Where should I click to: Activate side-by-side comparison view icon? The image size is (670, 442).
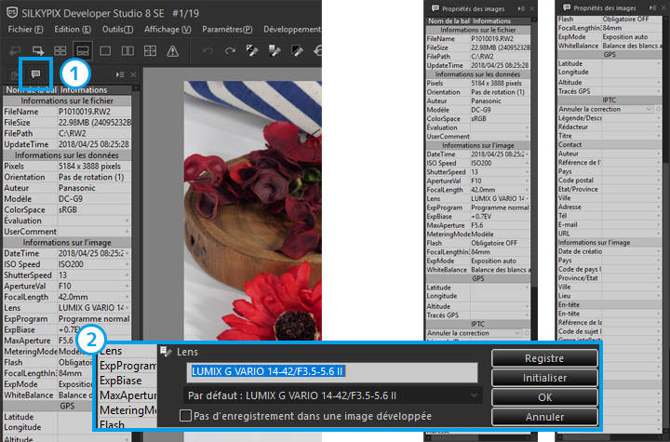[127, 49]
